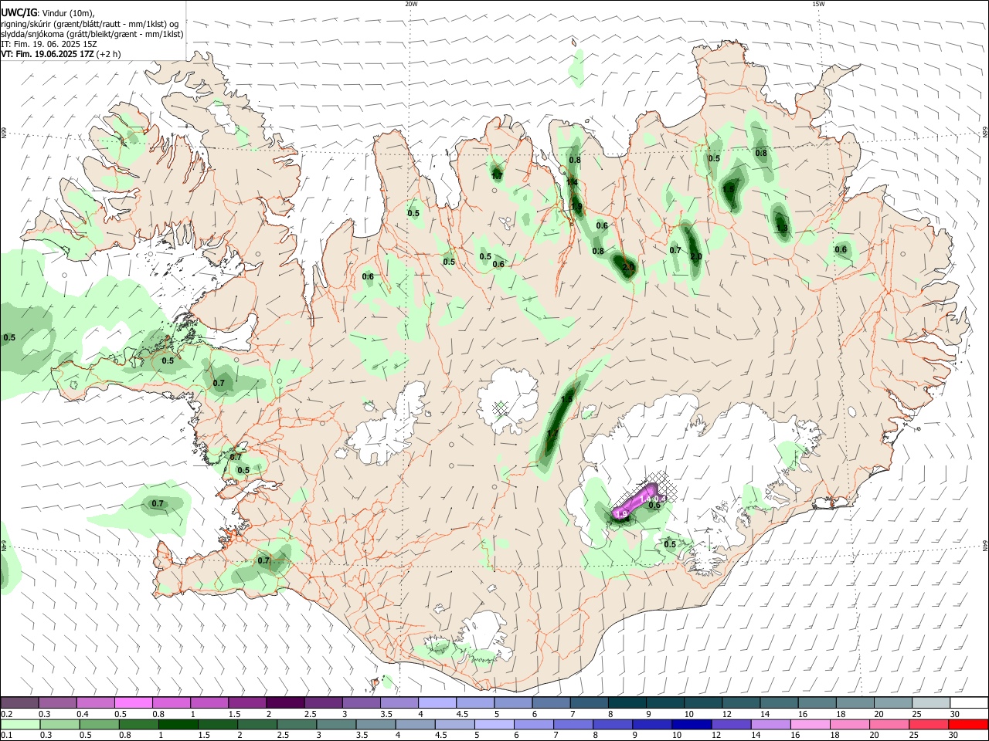Select the 'VT: Fim. 19.06.2025 17Z (+2 h)' line
The width and height of the screenshot is (989, 741).
[60, 55]
